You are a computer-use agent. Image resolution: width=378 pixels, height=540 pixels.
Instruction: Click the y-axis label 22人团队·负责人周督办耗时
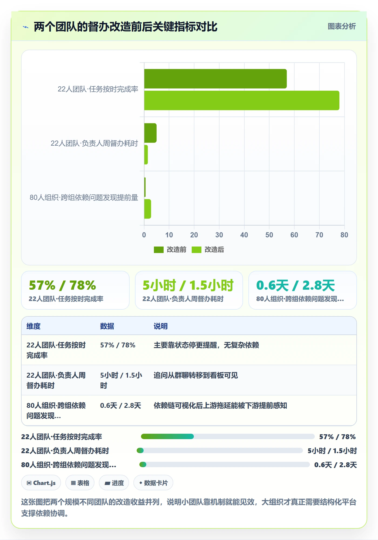[x=94, y=143]
